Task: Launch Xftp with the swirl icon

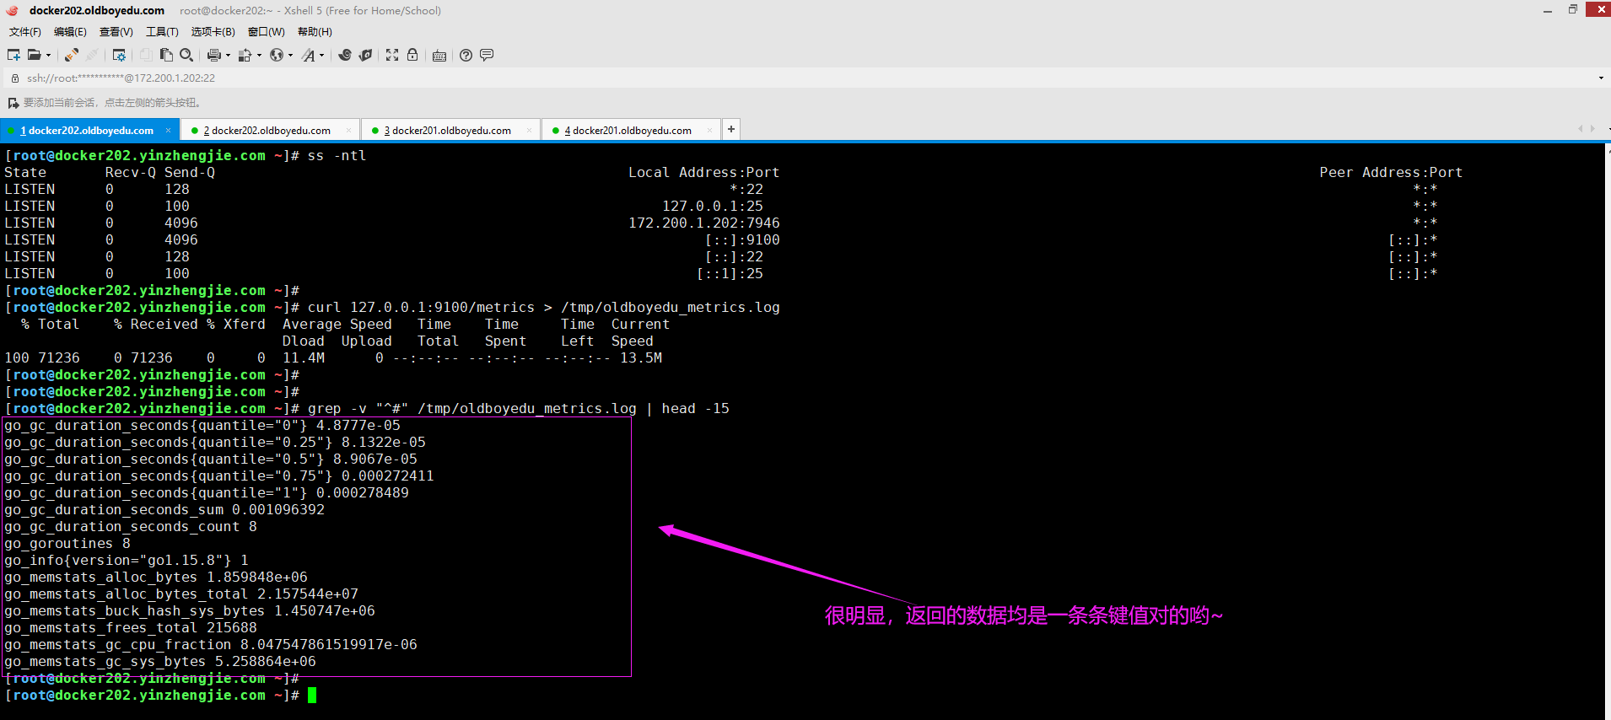Action: tap(345, 55)
